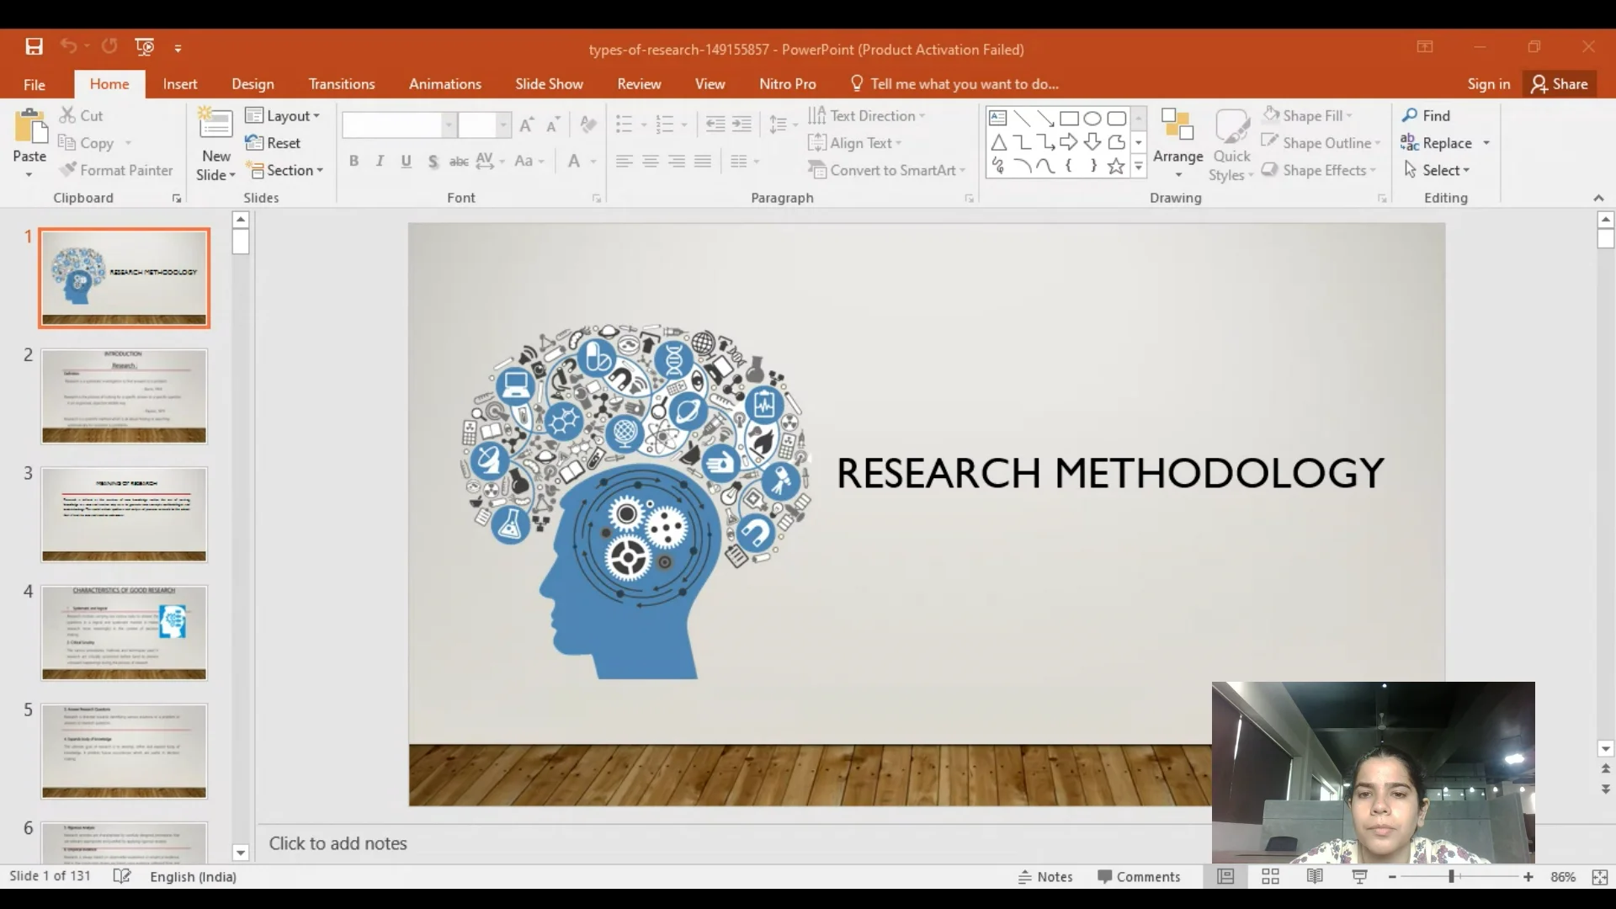
Task: Open Shape Fill color menu
Action: pos(1307,116)
